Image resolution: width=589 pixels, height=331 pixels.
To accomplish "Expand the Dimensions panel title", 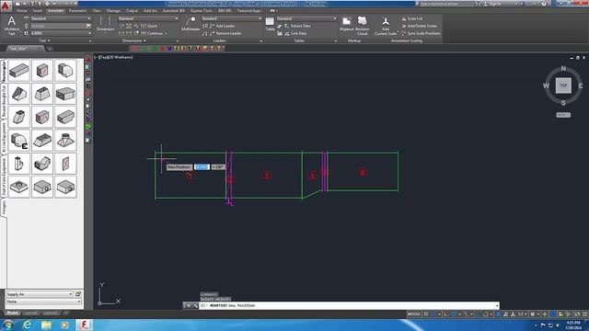I will (x=134, y=40).
